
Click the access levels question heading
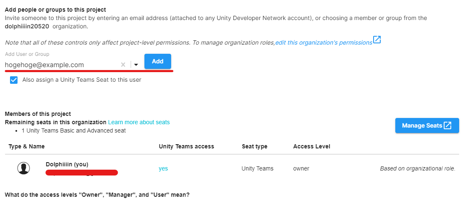click(x=97, y=195)
